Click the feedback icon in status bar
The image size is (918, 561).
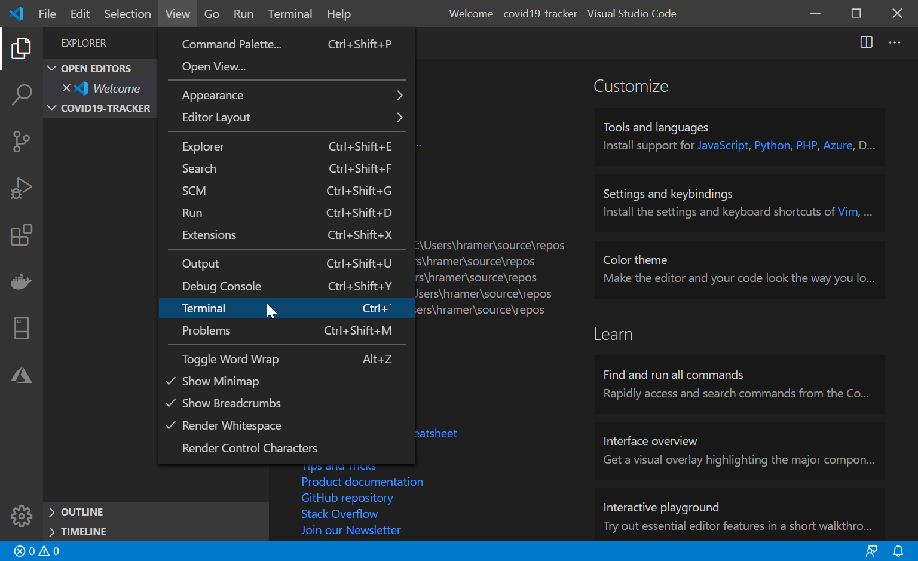tap(871, 551)
